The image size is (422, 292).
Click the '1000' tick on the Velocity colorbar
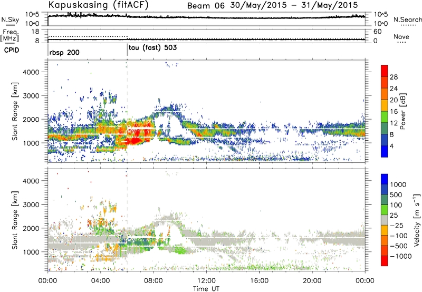398,184
